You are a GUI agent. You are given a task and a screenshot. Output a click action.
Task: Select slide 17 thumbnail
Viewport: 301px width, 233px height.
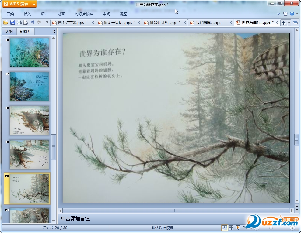click(x=29, y=87)
